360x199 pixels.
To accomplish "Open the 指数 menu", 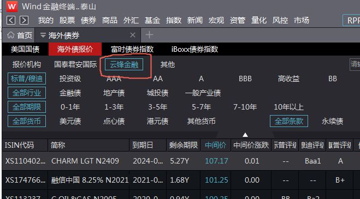I will (x=174, y=20).
